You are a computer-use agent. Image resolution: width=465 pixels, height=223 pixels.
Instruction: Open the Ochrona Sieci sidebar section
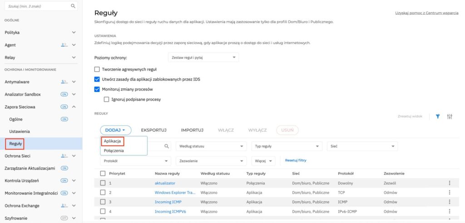click(18, 156)
